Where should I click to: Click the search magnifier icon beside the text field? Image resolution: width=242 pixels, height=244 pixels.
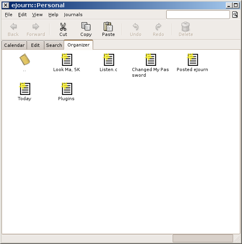(235, 15)
